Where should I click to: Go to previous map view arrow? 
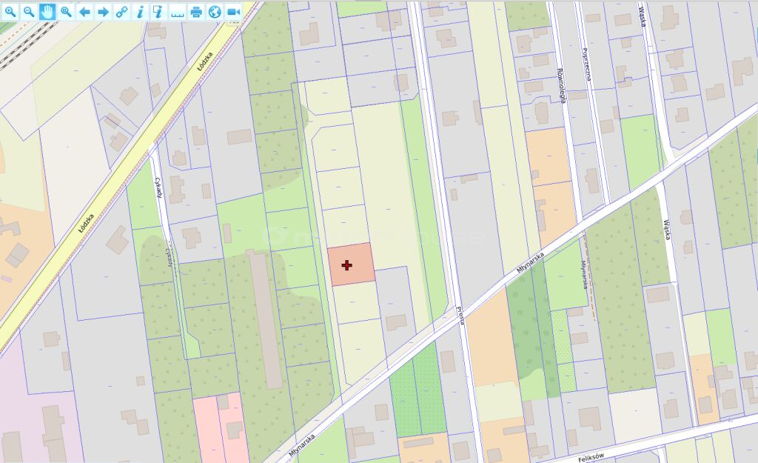(x=84, y=11)
